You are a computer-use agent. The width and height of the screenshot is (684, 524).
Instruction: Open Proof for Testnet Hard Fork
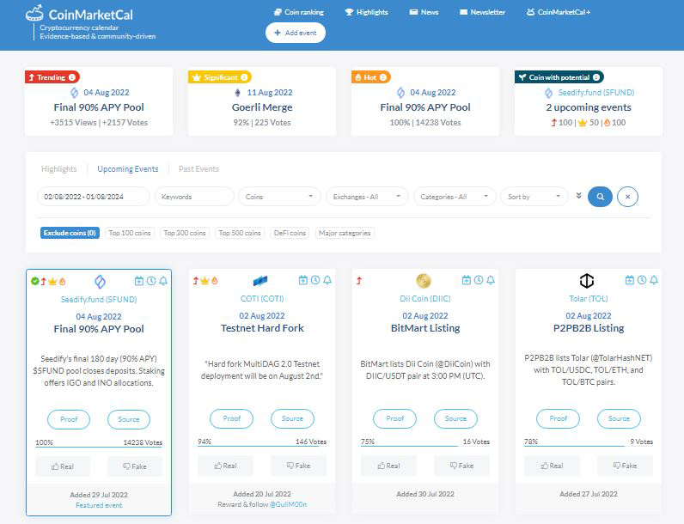(x=232, y=418)
